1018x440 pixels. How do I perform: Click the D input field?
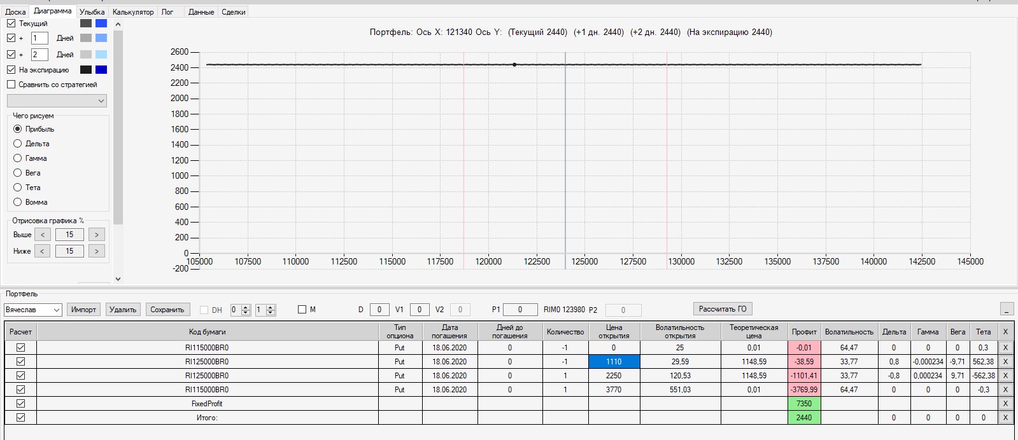click(x=379, y=310)
